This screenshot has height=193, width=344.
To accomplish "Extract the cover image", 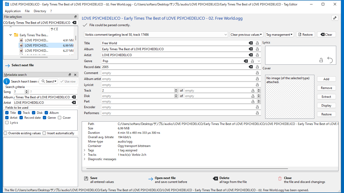I will coord(326,97).
